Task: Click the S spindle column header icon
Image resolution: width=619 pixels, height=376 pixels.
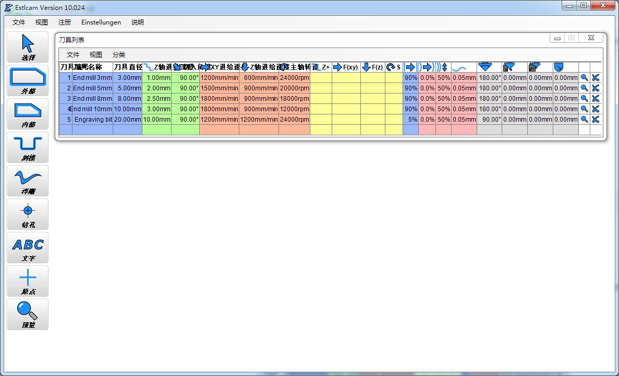Action: pyautogui.click(x=394, y=67)
